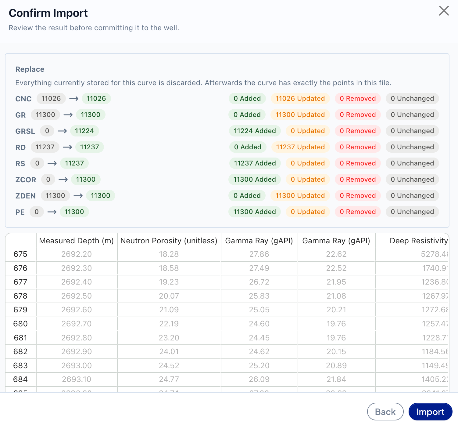Click the Measured Depth (m) column header
This screenshot has width=458, height=425.
(x=77, y=241)
